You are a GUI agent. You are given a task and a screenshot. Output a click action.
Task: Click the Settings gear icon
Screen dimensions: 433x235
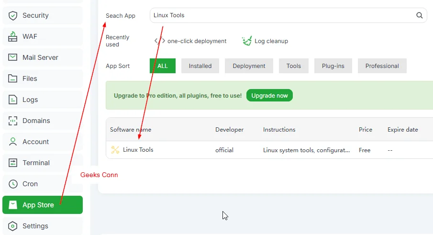(13, 226)
